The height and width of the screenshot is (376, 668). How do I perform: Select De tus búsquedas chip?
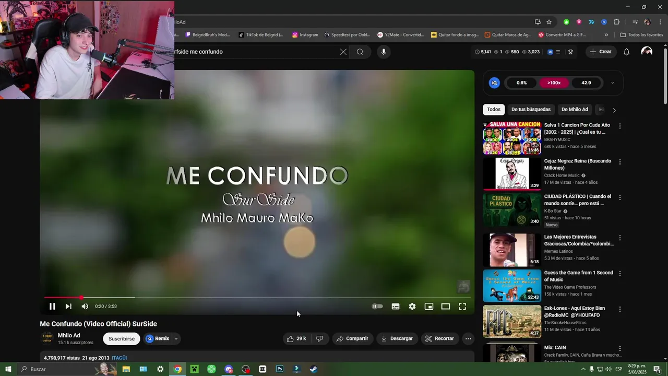531,110
